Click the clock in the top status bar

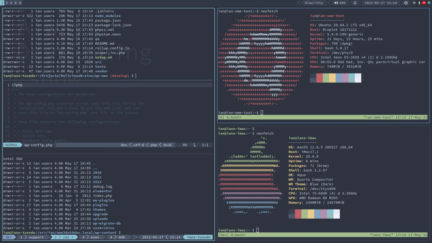coord(381,3)
